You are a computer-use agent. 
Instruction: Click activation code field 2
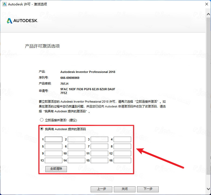[76, 139]
